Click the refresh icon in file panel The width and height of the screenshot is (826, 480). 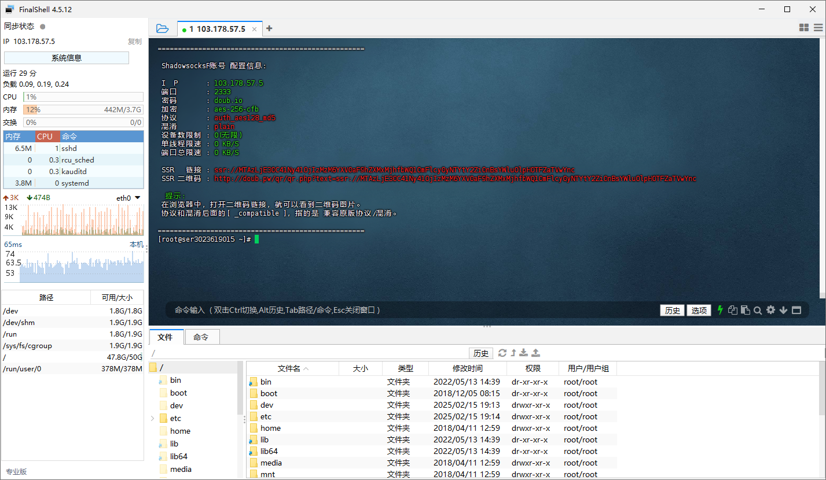[x=502, y=353]
